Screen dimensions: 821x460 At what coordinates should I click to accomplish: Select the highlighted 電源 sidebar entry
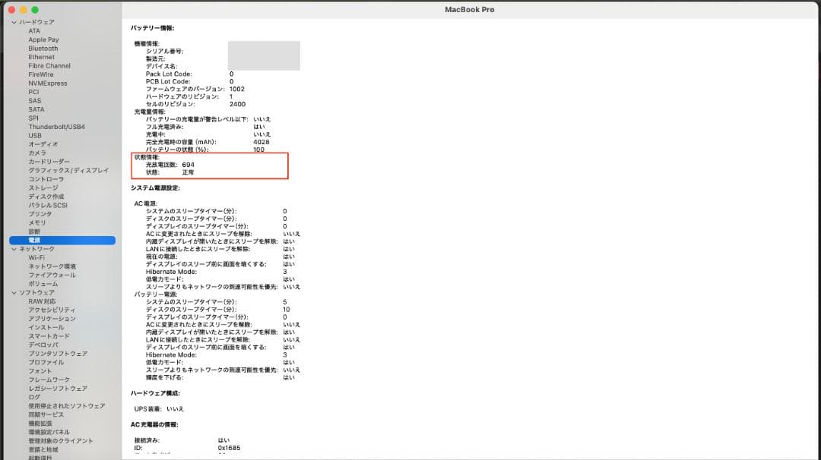tap(62, 241)
